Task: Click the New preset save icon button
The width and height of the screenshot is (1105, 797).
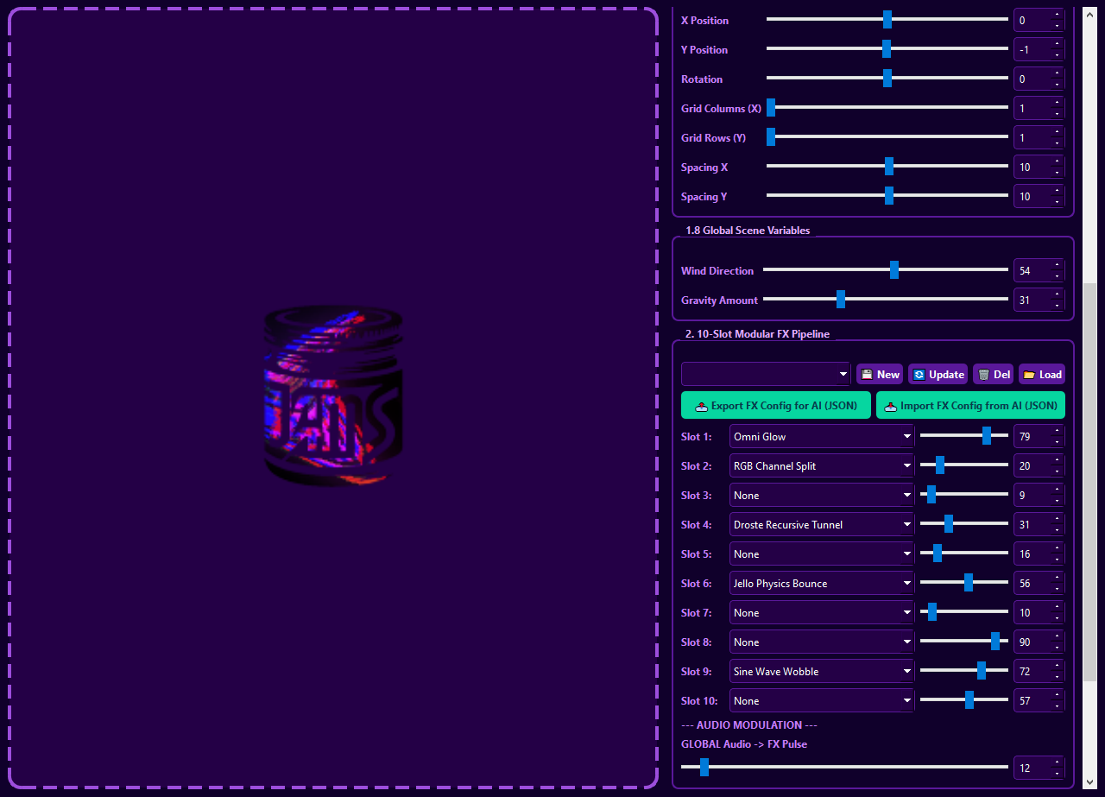Action: [879, 374]
